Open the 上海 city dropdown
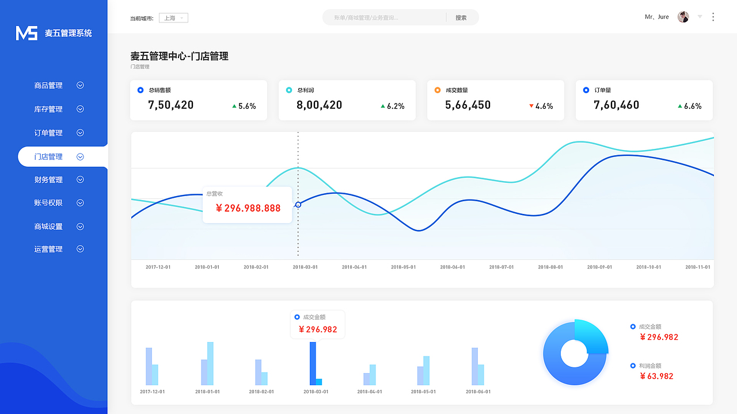Viewport: 737px width, 414px height. pyautogui.click(x=173, y=18)
